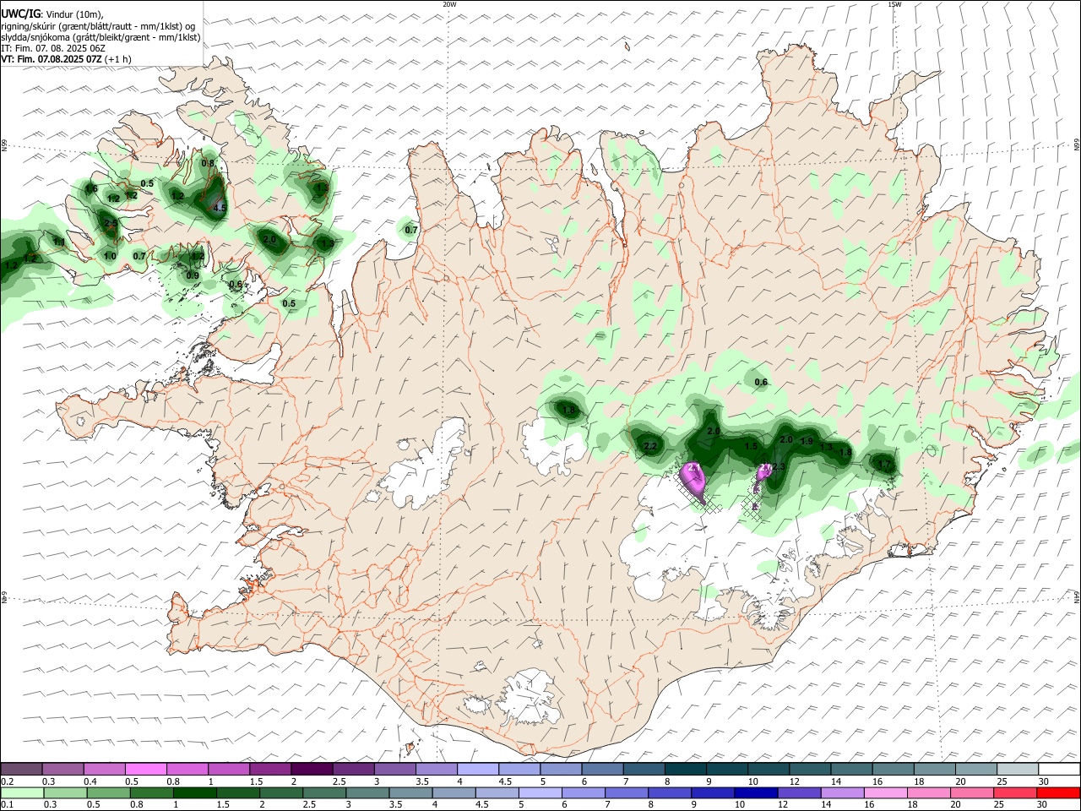Click the 1.6 precipitation value on the map
The height and width of the screenshot is (811, 1081).
pyautogui.click(x=92, y=188)
